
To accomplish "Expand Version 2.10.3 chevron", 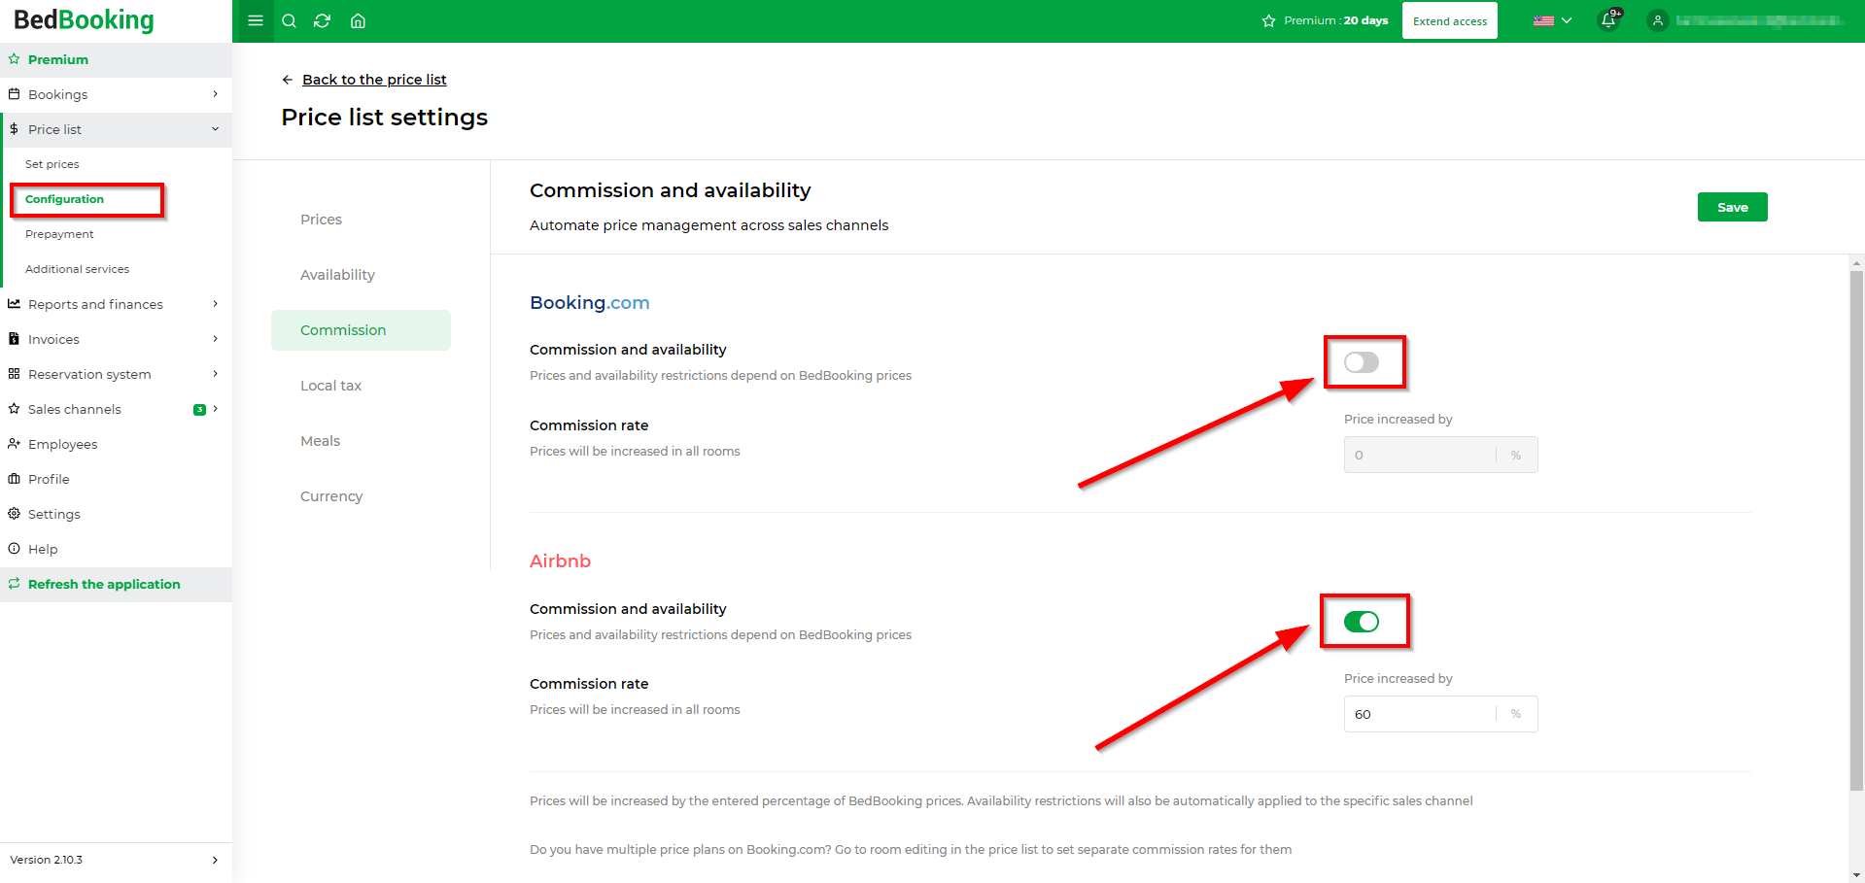I will pyautogui.click(x=215, y=860).
